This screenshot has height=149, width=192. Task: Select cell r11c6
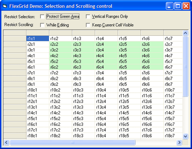click(152, 96)
